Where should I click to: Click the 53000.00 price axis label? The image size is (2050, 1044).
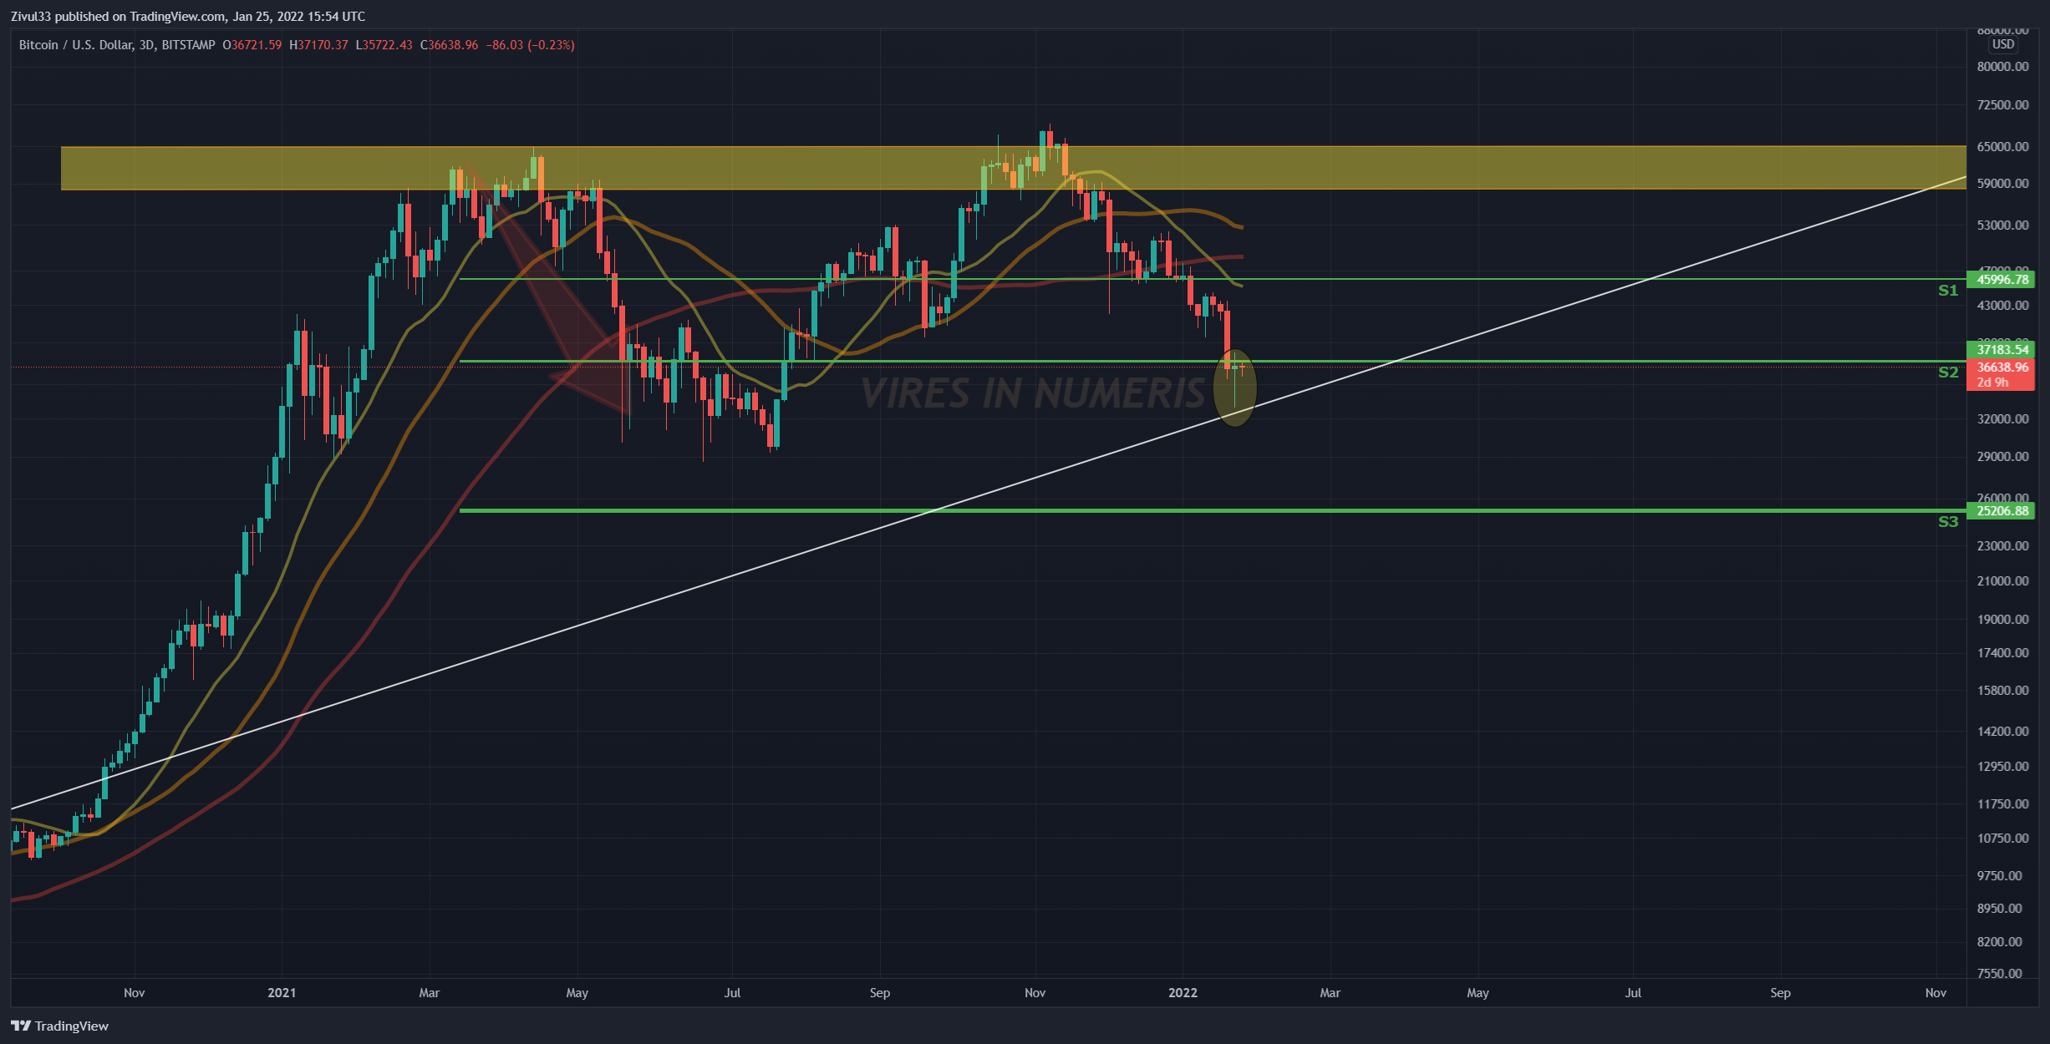(x=2002, y=226)
